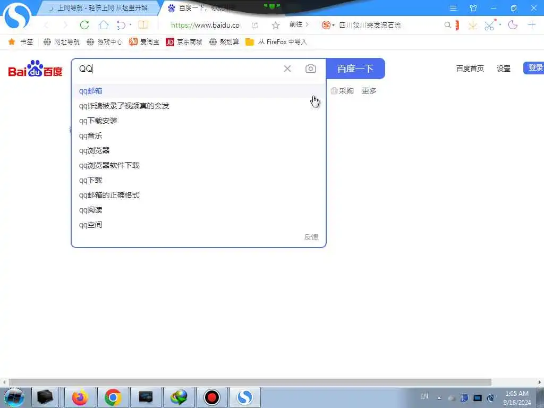Open the 从 FireFox 中导入 folder
Image resolution: width=544 pixels, height=408 pixels.
click(x=276, y=42)
